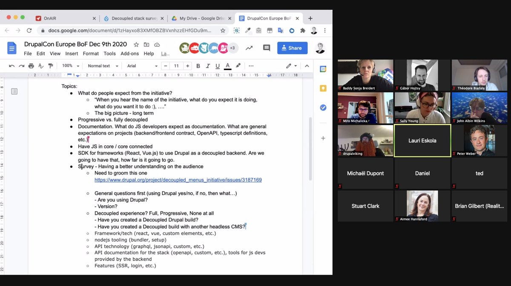Open the Chrome Extensions puzzle icon
Viewport: 511px width, 286px height.
tap(303, 31)
